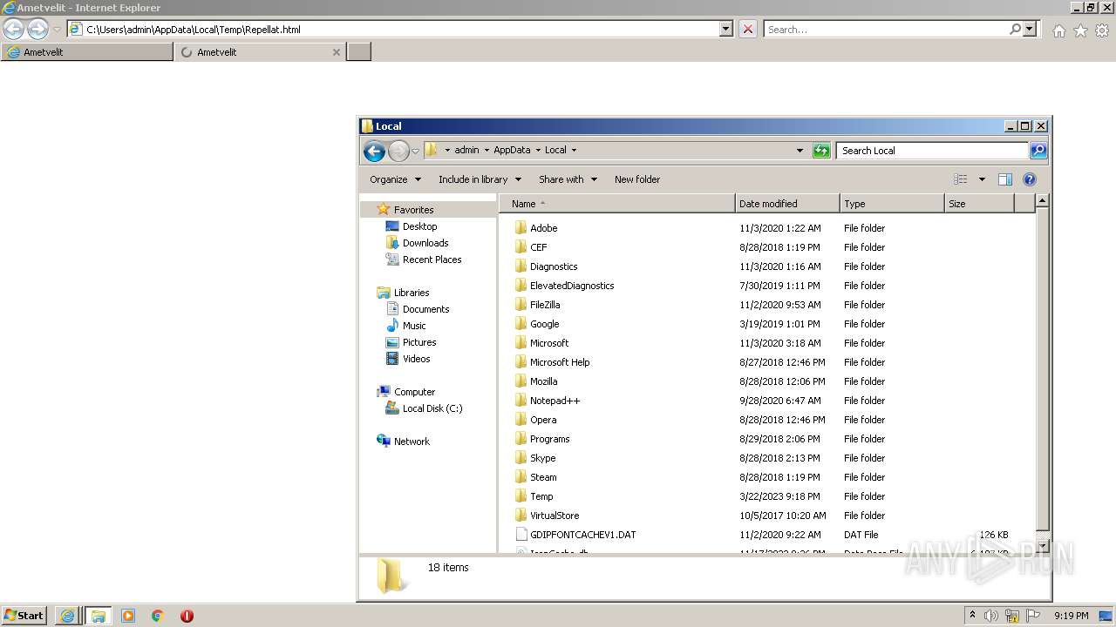Open the Organize dropdown menu
The image size is (1116, 627).
[395, 179]
